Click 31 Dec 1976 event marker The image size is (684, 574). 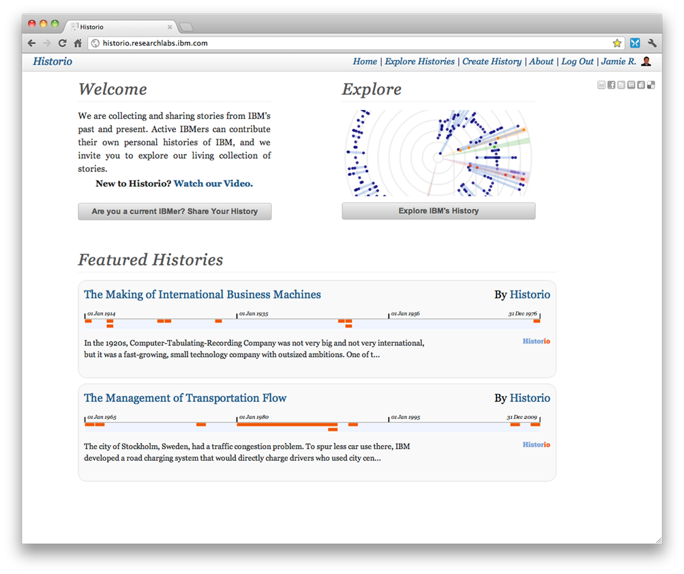[537, 321]
